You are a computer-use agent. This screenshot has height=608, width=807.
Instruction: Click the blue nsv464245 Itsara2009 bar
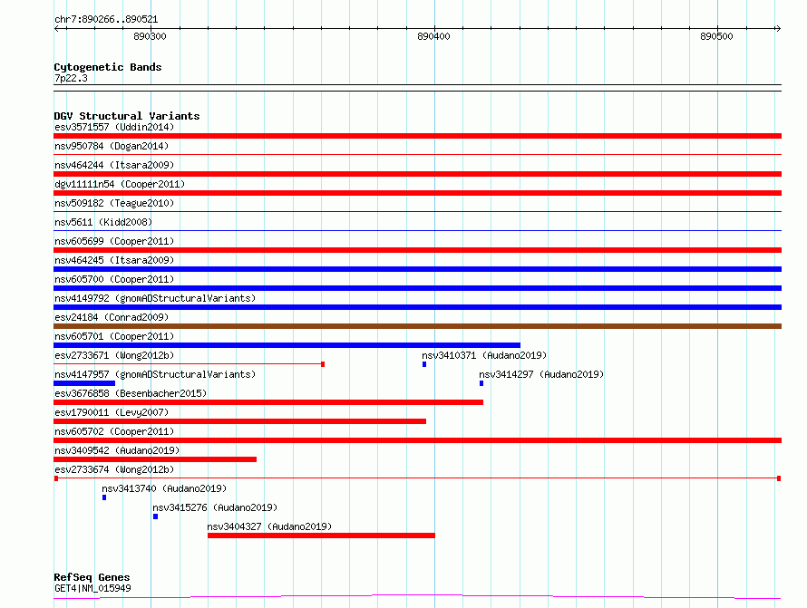click(x=417, y=269)
